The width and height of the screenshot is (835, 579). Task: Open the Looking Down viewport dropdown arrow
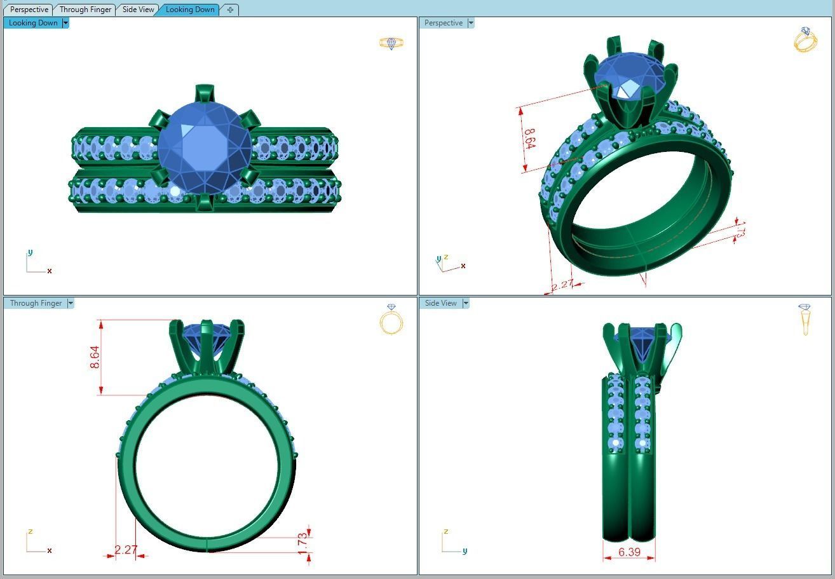pos(65,23)
